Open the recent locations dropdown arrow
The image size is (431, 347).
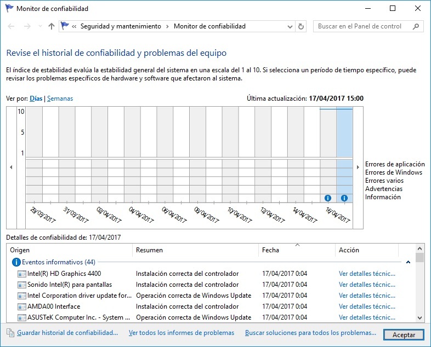pos(40,26)
